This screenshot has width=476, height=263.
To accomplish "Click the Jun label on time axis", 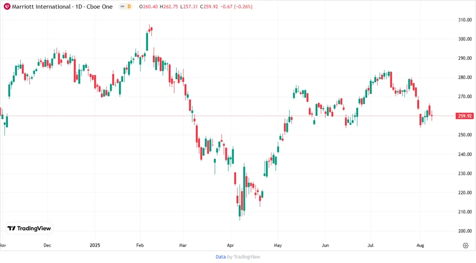I will pos(325,245).
